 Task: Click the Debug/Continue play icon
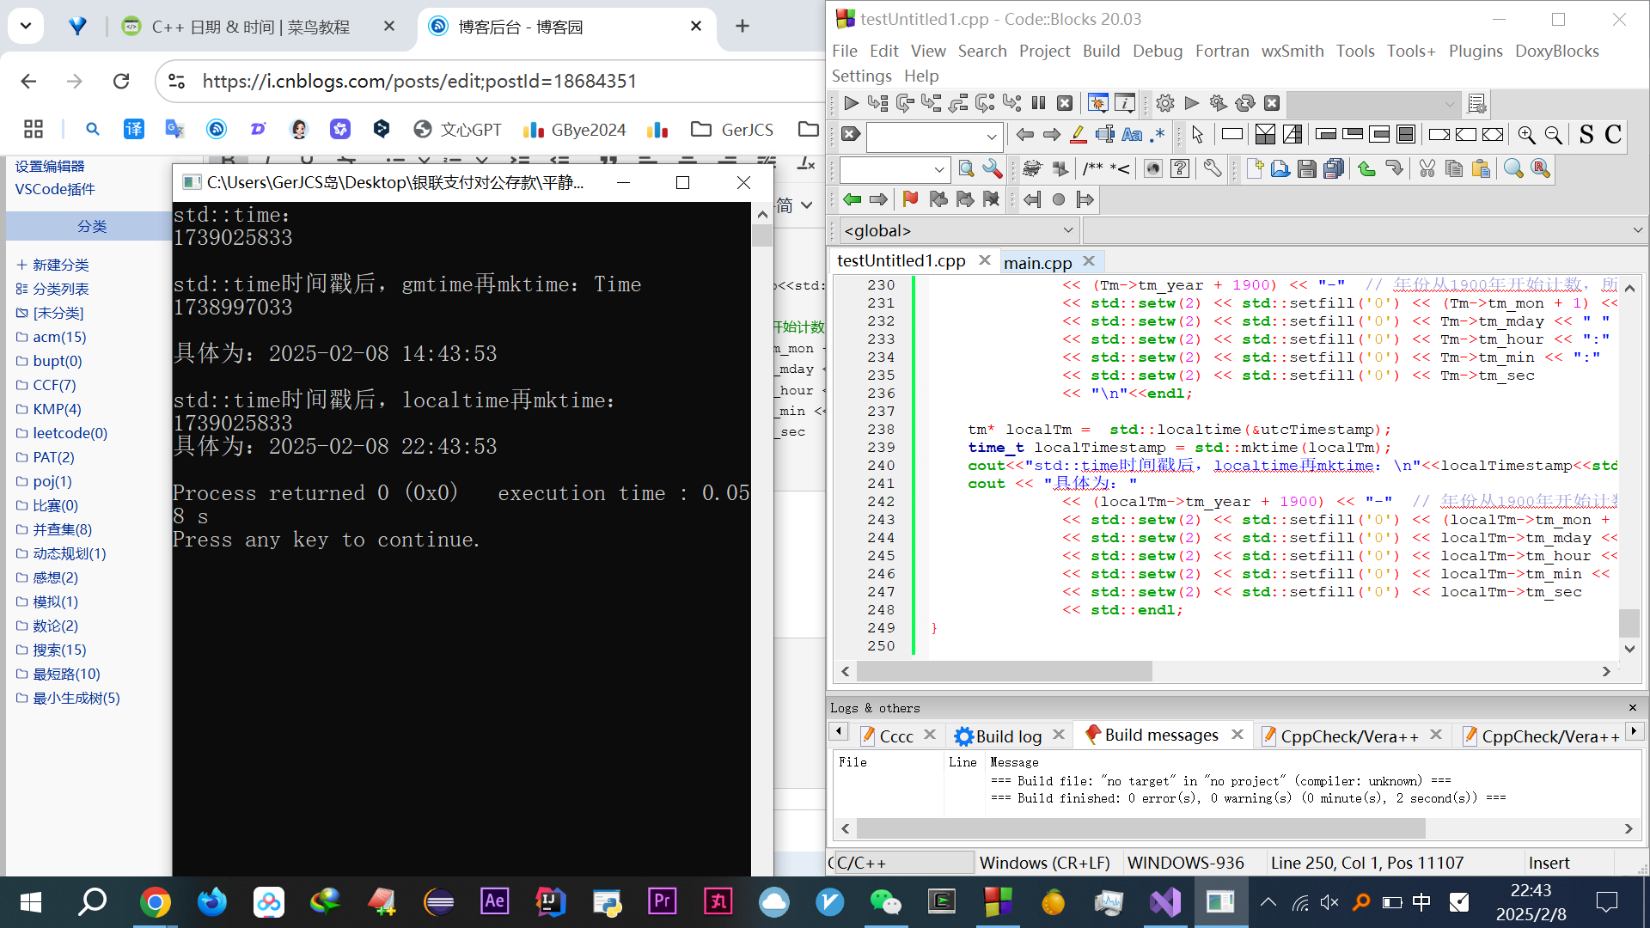851,103
